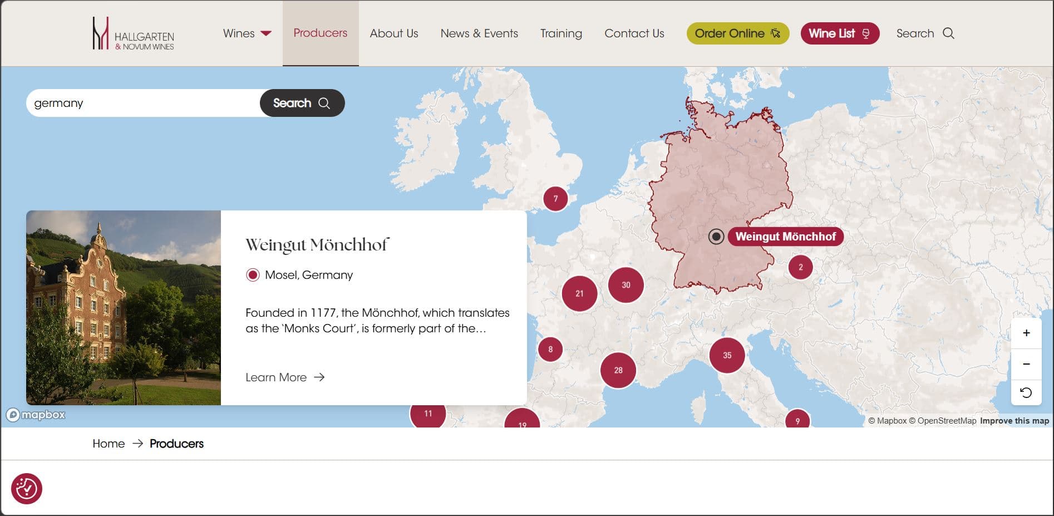Zoom out the map with minus
The height and width of the screenshot is (516, 1054).
click(x=1026, y=363)
